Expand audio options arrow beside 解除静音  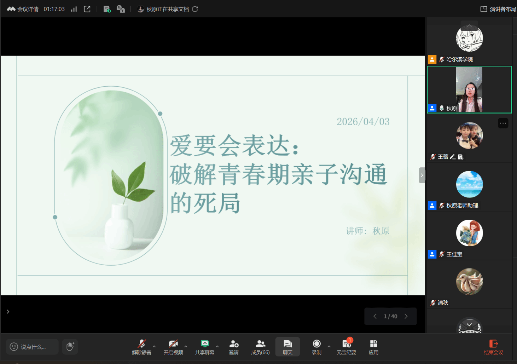pyautogui.click(x=154, y=346)
